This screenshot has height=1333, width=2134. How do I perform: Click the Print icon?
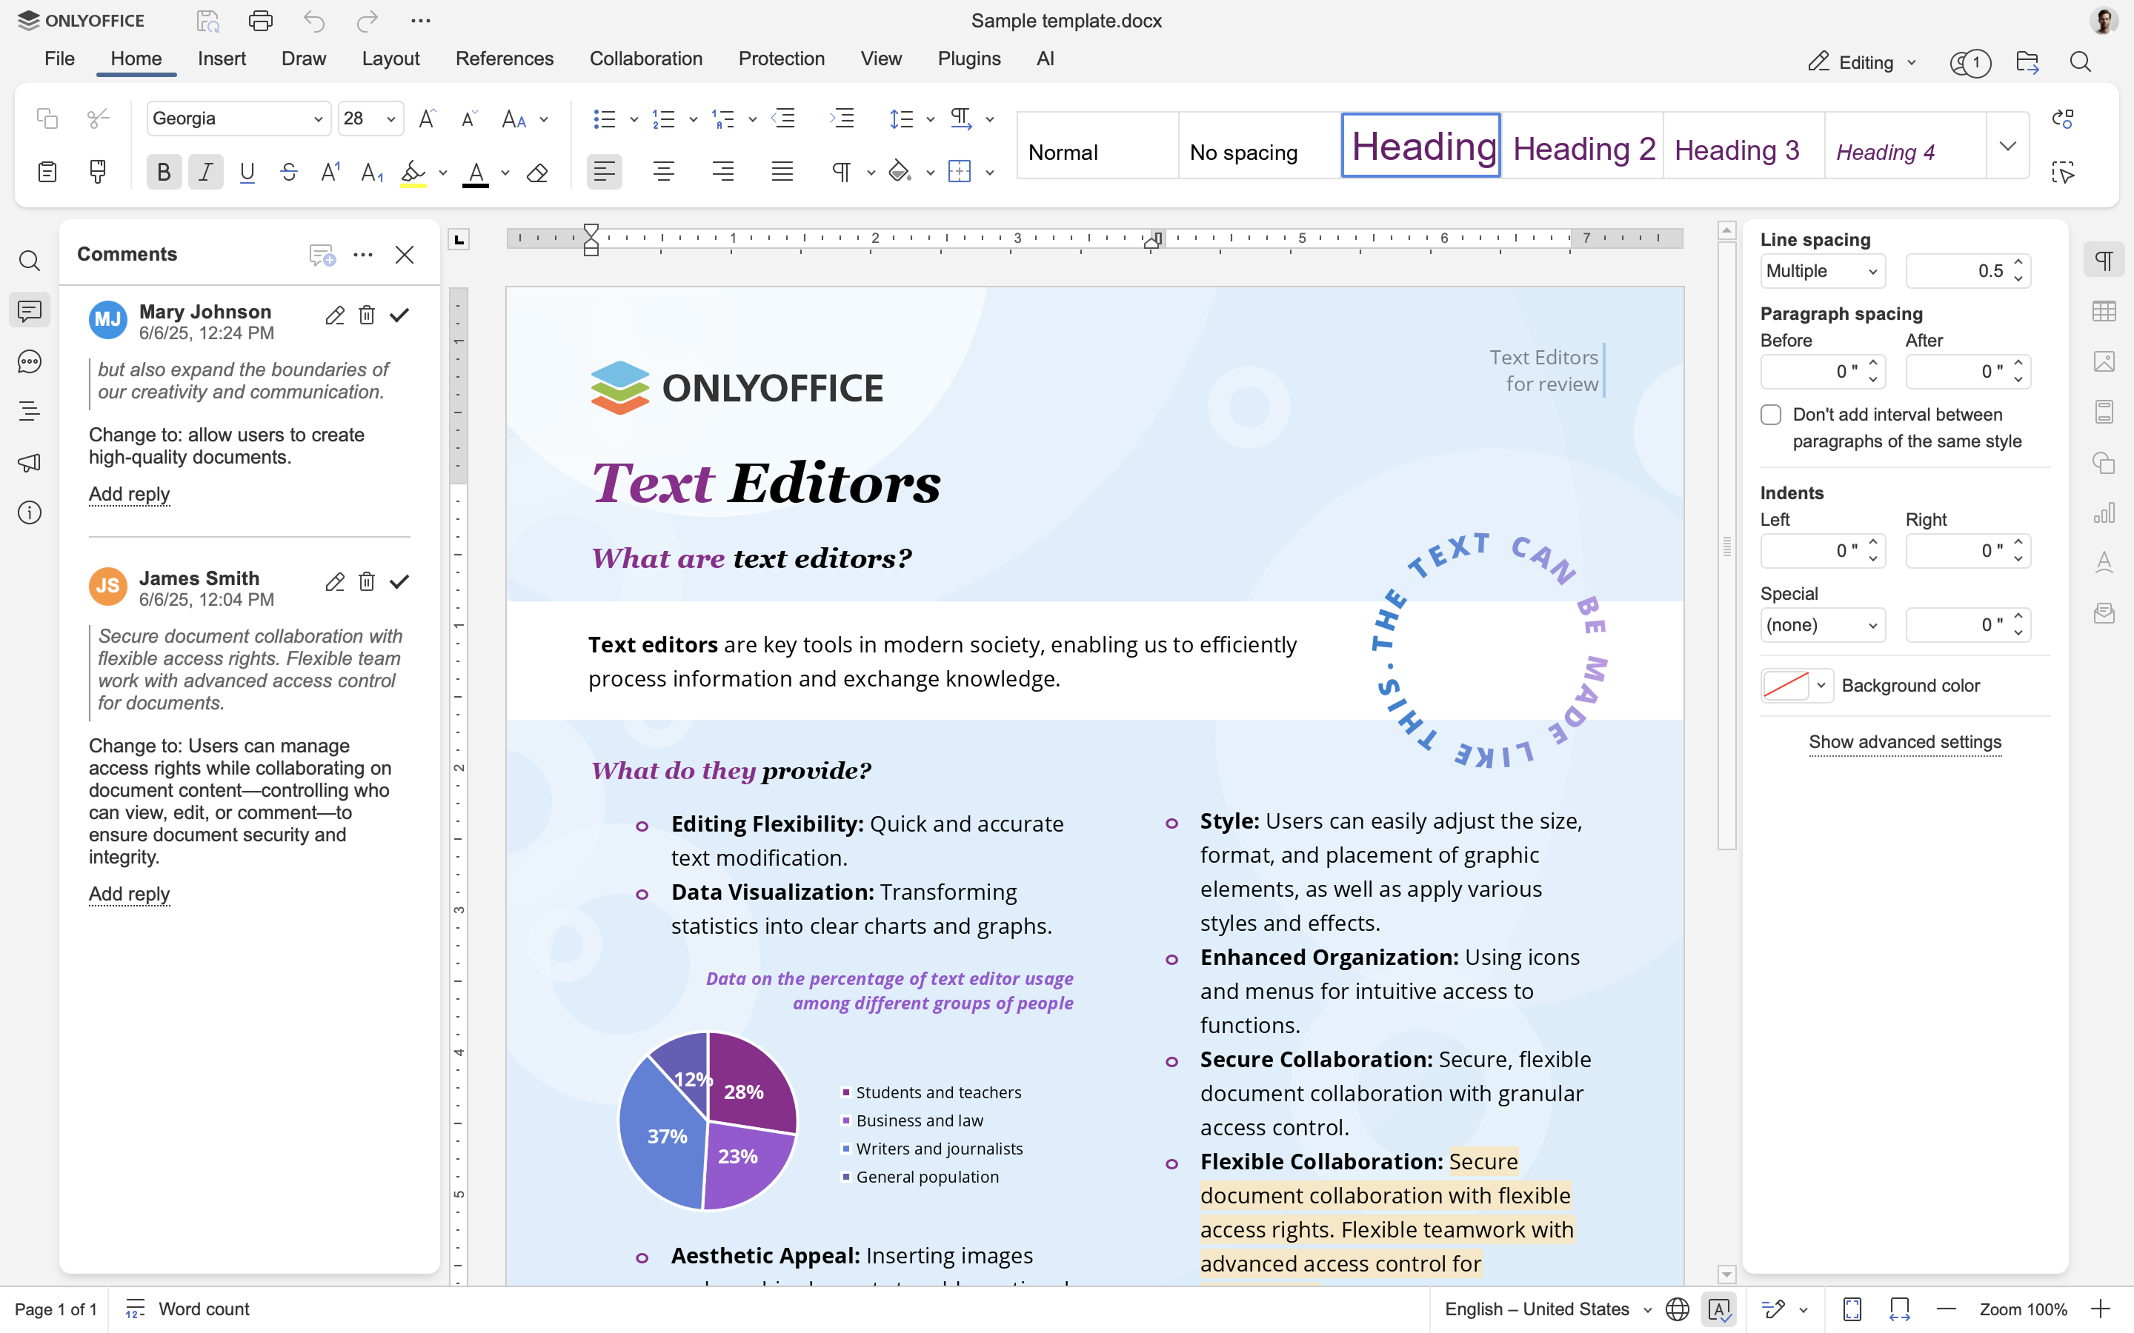[x=261, y=20]
